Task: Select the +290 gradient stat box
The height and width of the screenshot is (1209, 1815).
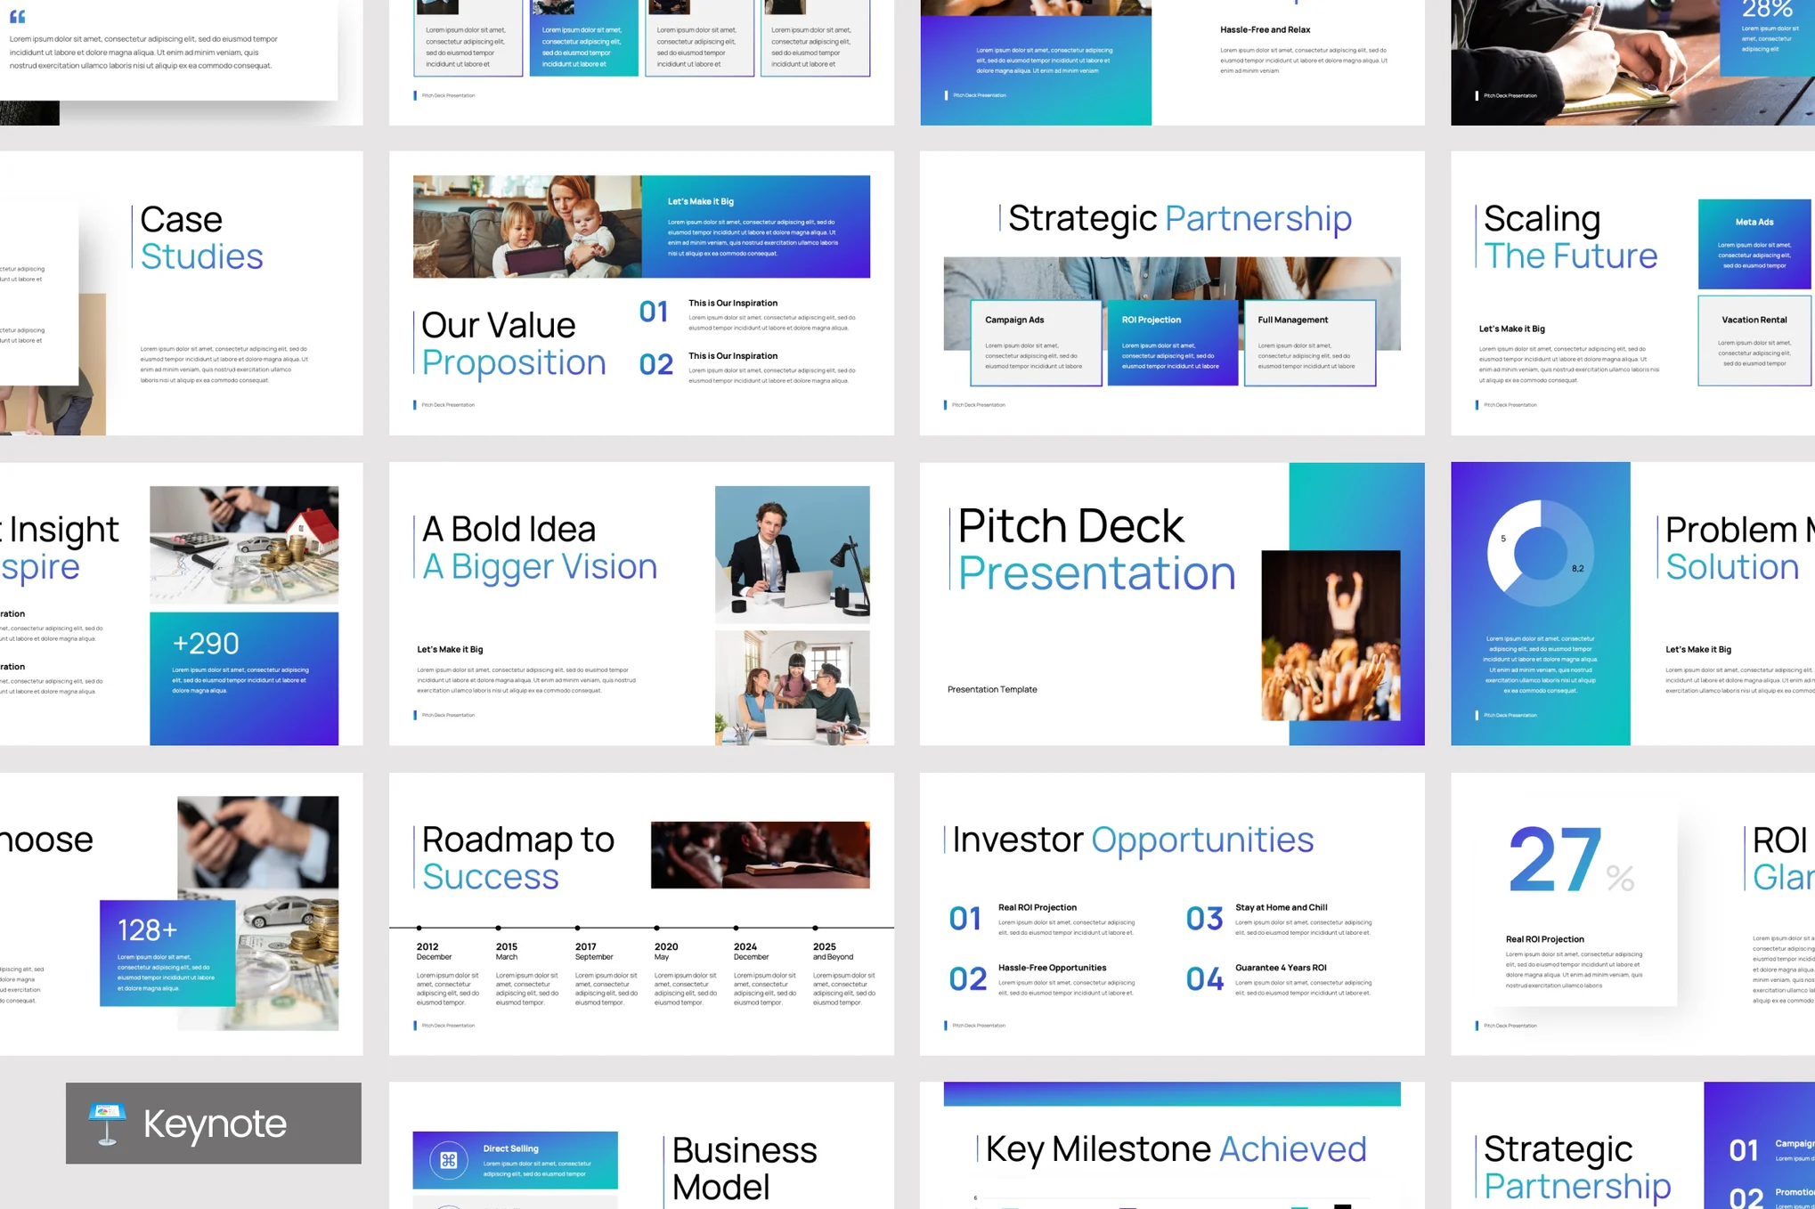Action: (x=244, y=678)
